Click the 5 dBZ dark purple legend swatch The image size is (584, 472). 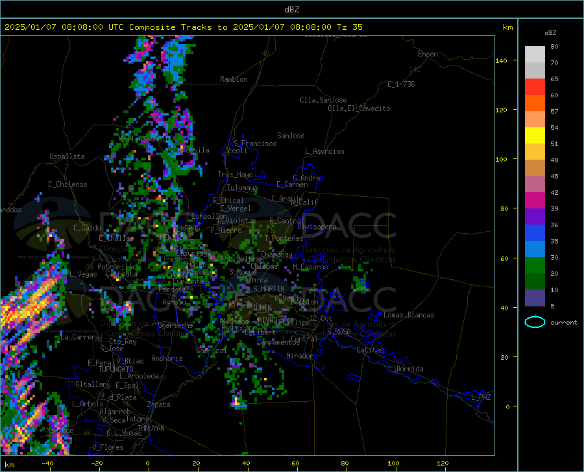click(x=535, y=298)
